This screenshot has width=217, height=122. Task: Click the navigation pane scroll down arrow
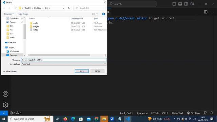[x=25, y=55]
